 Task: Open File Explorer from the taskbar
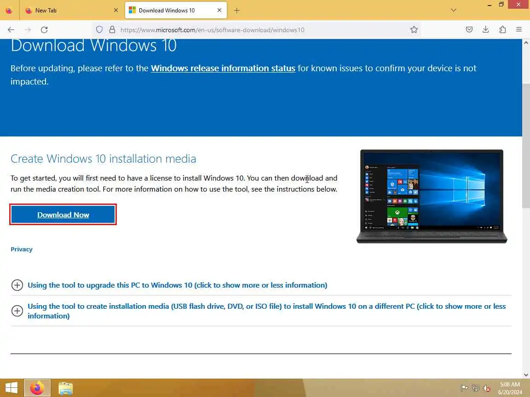(66, 388)
